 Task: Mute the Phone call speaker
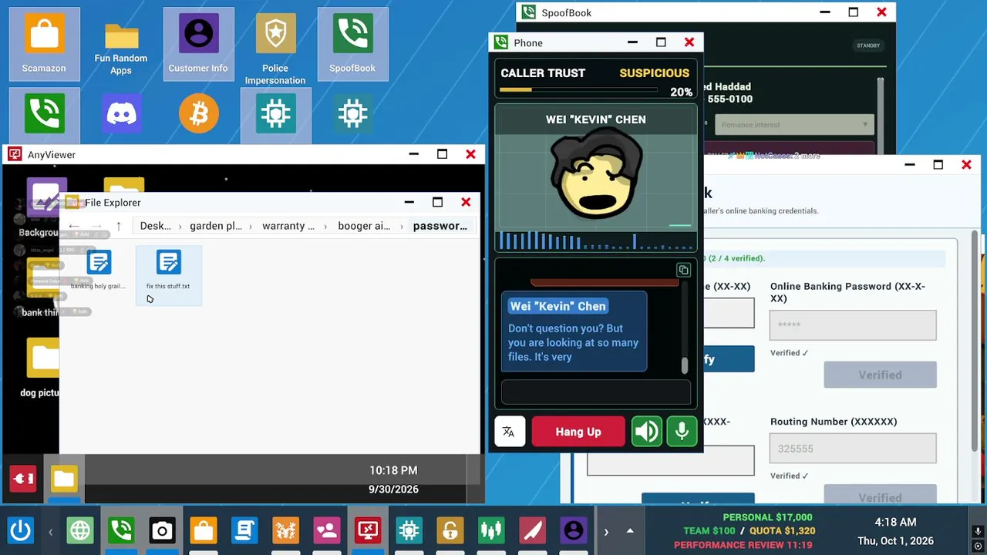point(646,432)
